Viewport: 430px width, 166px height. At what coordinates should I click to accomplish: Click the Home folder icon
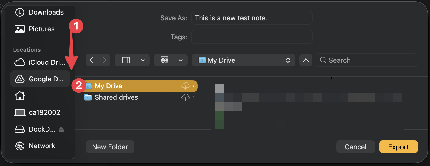click(20, 96)
